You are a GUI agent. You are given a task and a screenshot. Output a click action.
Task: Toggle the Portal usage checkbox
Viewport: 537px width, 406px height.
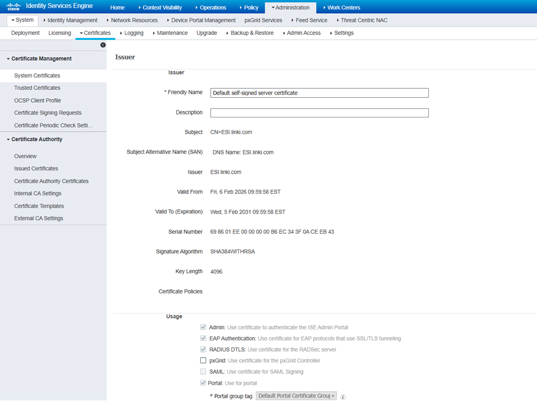coord(203,383)
